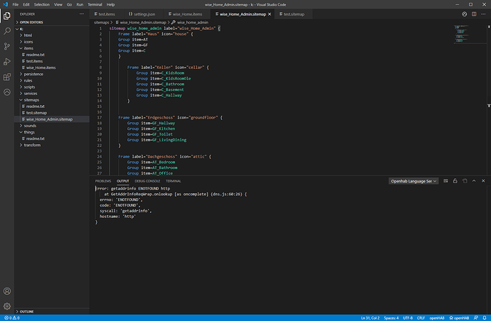Open the Source Control view
This screenshot has width=491, height=321.
(x=7, y=45)
